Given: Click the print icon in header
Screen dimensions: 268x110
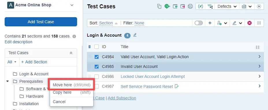Looking at the screenshot, I should 190,6.
